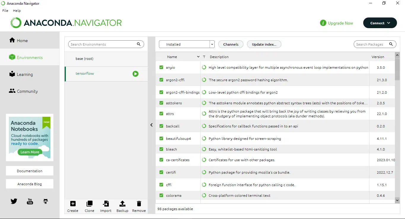
Task: Go to the Home tab
Action: [30, 40]
